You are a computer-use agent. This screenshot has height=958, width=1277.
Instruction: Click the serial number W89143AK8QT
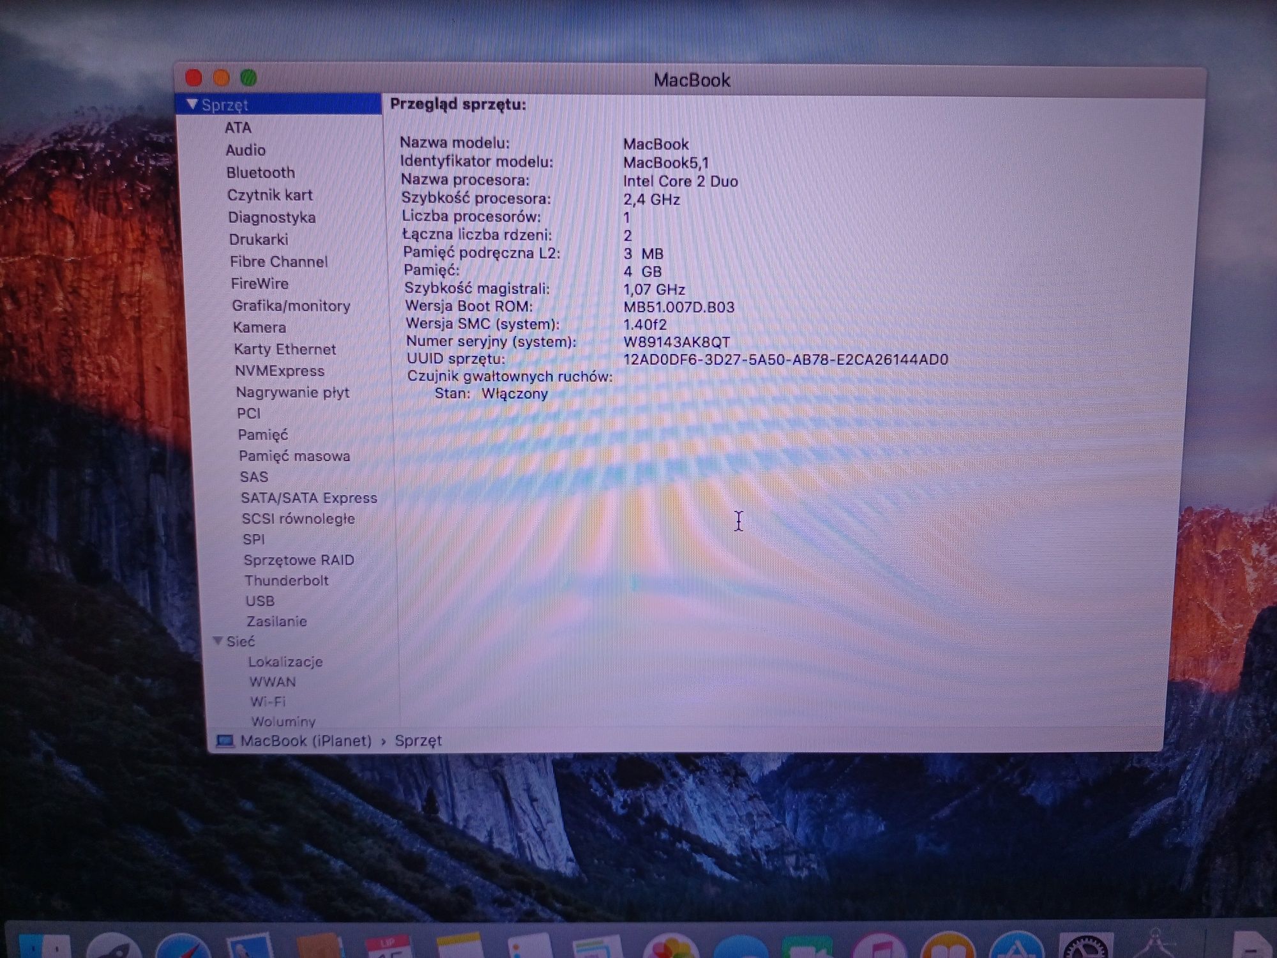677,342
